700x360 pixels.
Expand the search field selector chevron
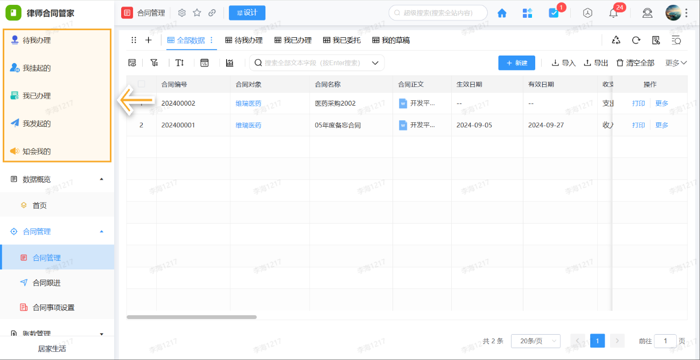pos(375,63)
